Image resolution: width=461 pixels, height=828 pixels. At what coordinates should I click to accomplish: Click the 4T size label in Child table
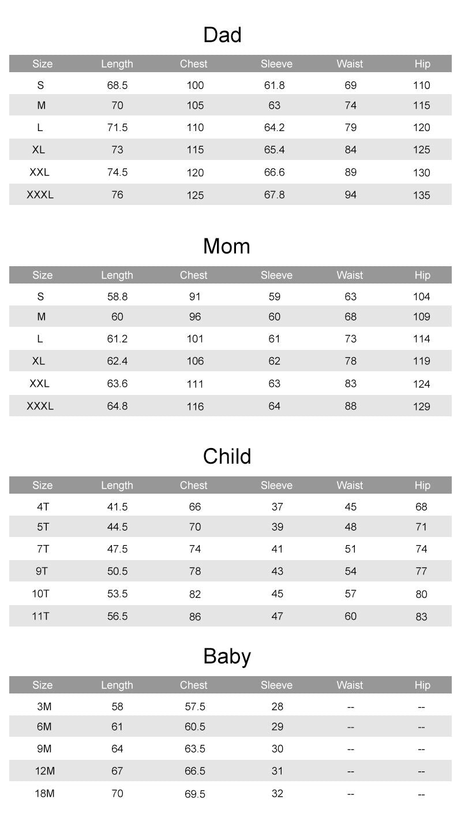[x=43, y=507]
